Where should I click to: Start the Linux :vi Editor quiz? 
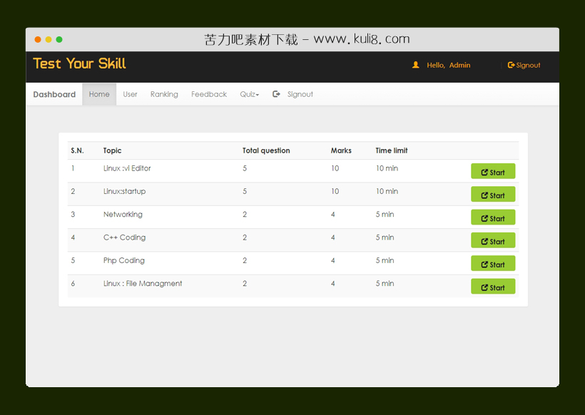[492, 172]
